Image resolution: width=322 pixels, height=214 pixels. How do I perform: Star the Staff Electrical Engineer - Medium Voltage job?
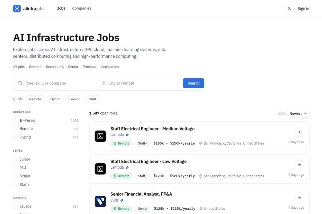pyautogui.click(x=300, y=132)
